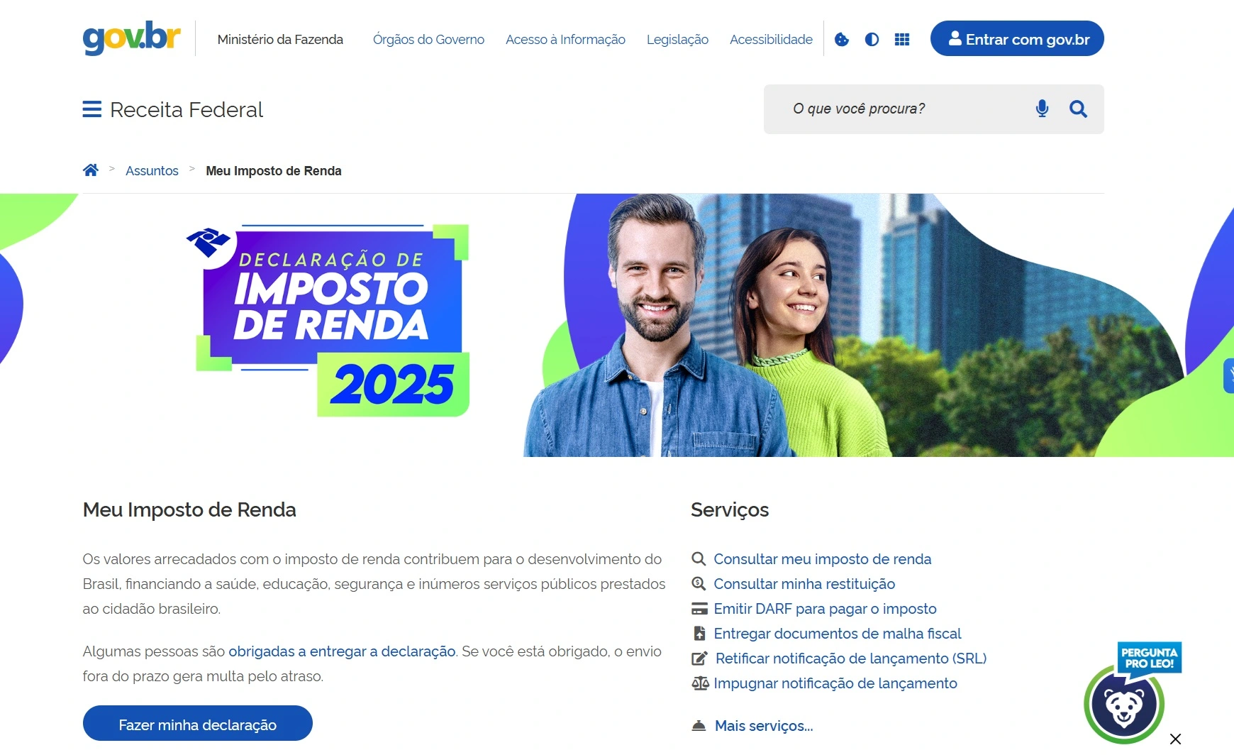Open the Acesso à Informação menu
The image size is (1234, 755).
(x=565, y=39)
